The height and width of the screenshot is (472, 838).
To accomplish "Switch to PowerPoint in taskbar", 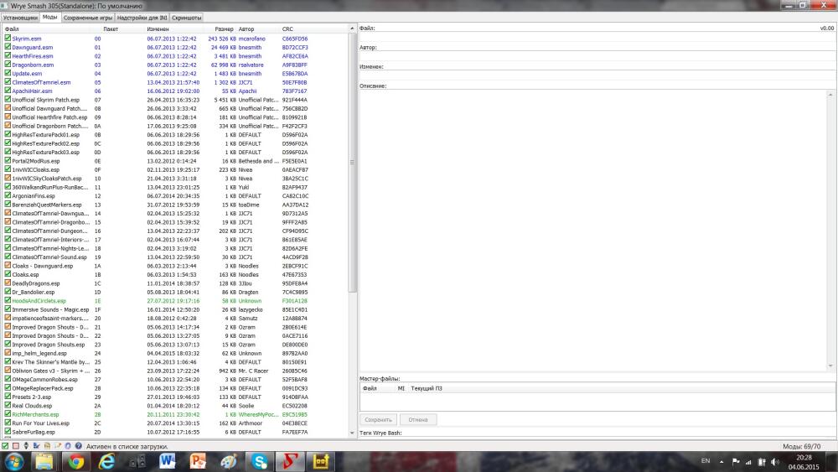I will (198, 461).
